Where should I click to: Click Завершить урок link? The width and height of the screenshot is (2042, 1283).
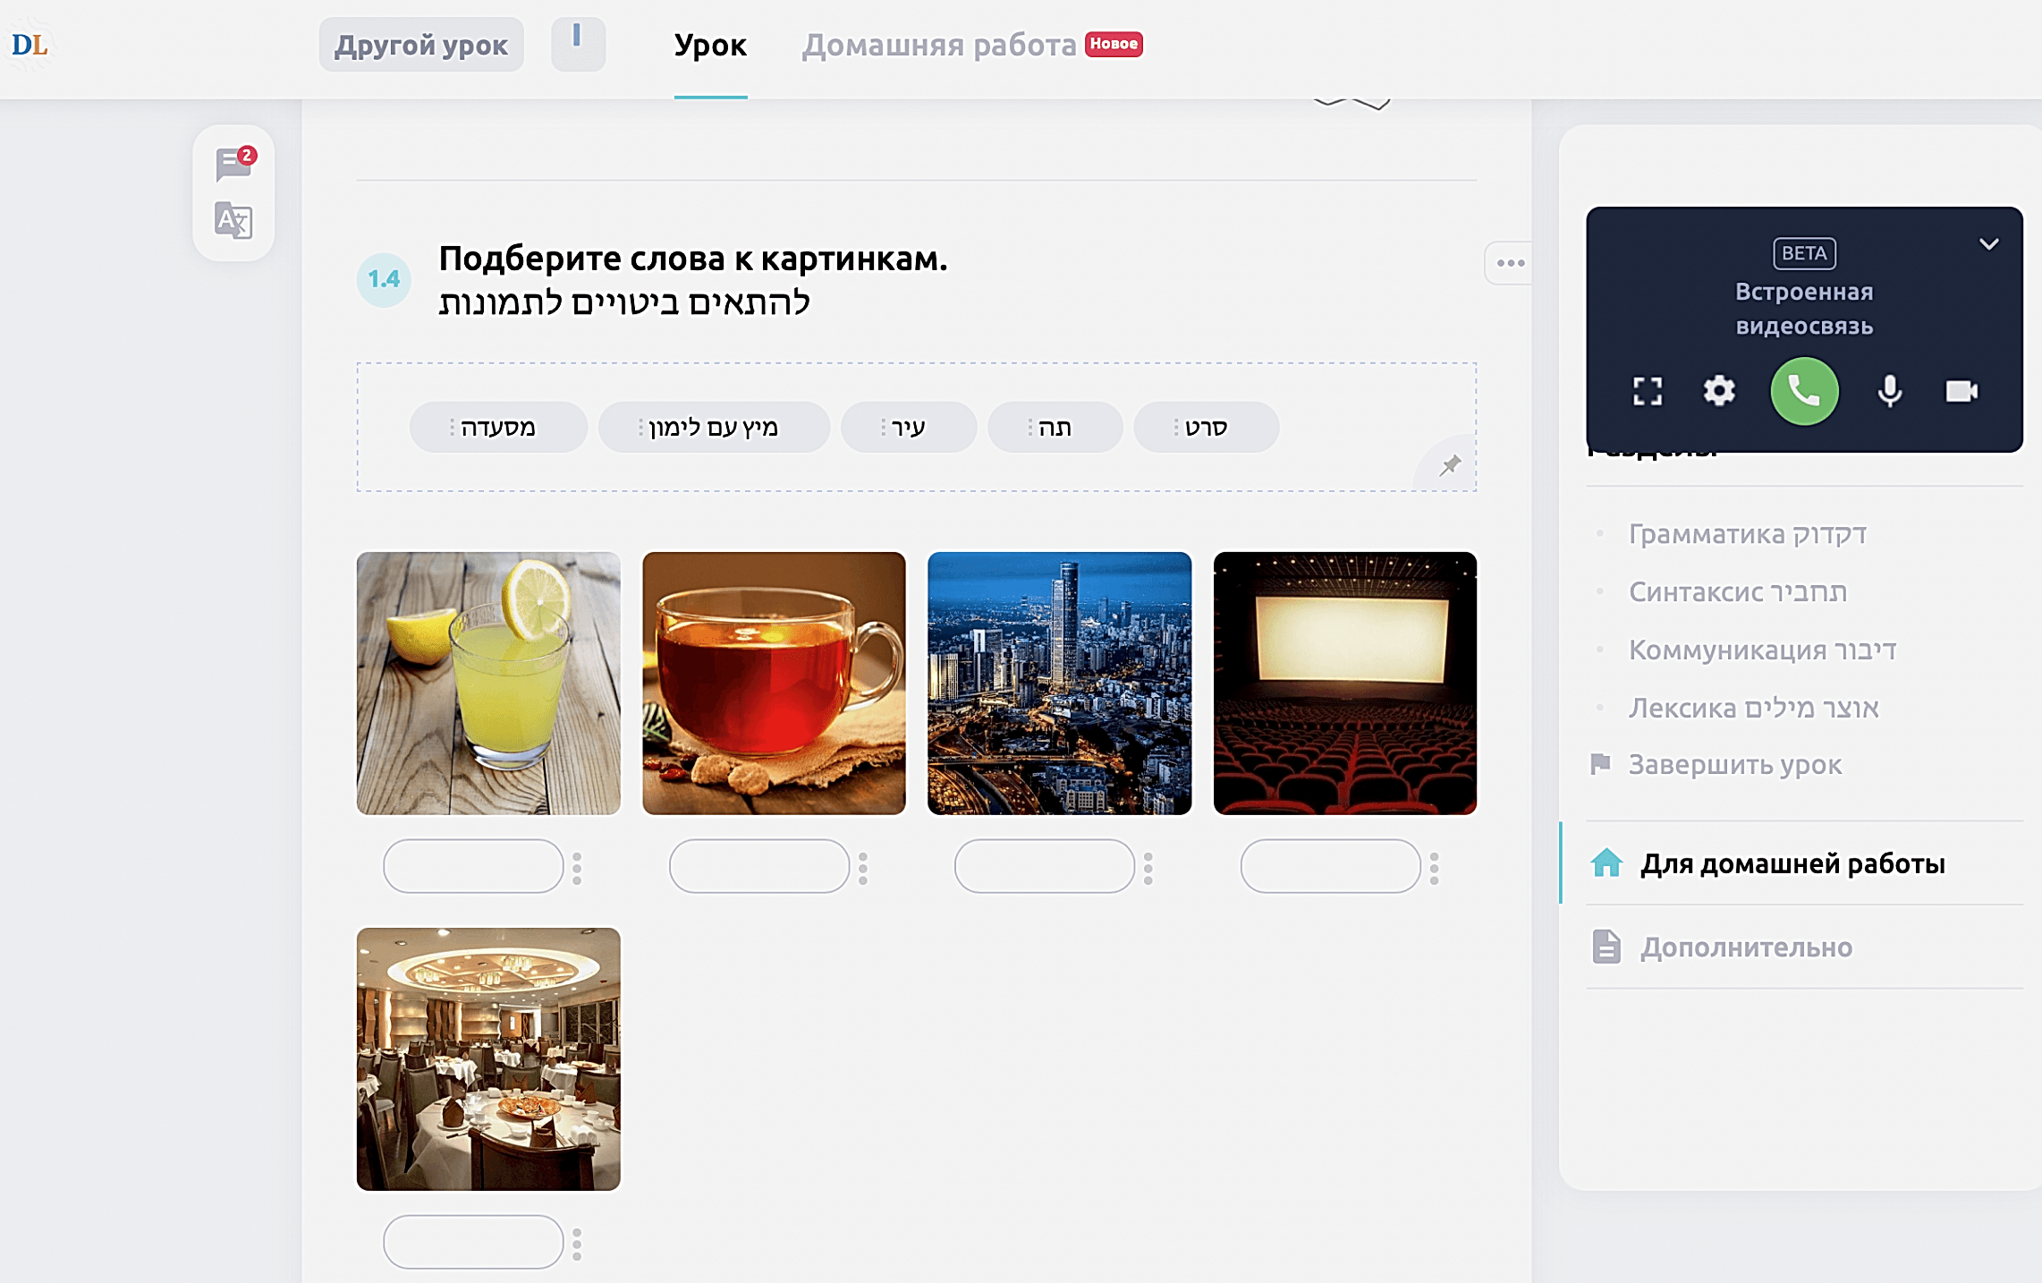click(x=1734, y=765)
